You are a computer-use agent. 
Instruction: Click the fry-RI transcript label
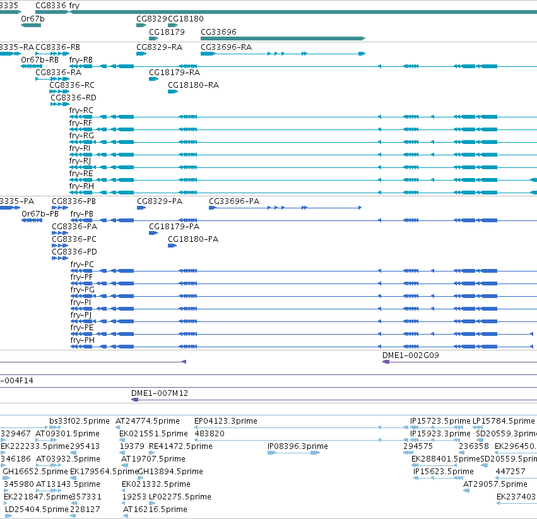pyautogui.click(x=80, y=148)
